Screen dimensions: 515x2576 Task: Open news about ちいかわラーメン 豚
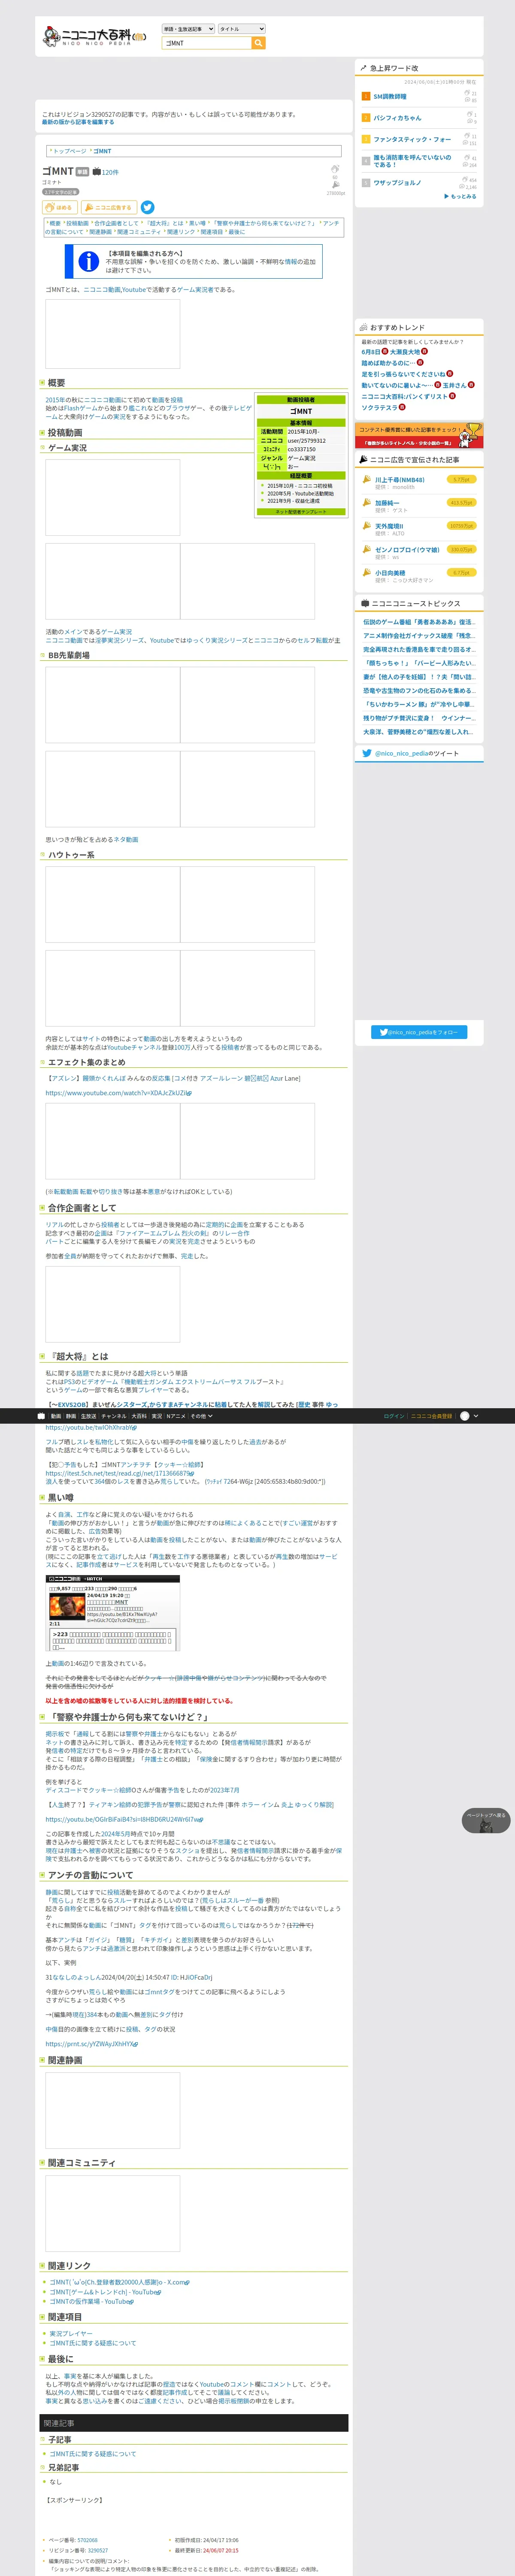tap(418, 704)
